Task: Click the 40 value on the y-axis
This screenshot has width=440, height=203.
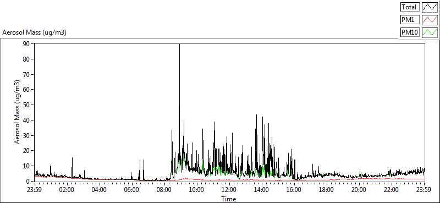Action: (x=26, y=120)
